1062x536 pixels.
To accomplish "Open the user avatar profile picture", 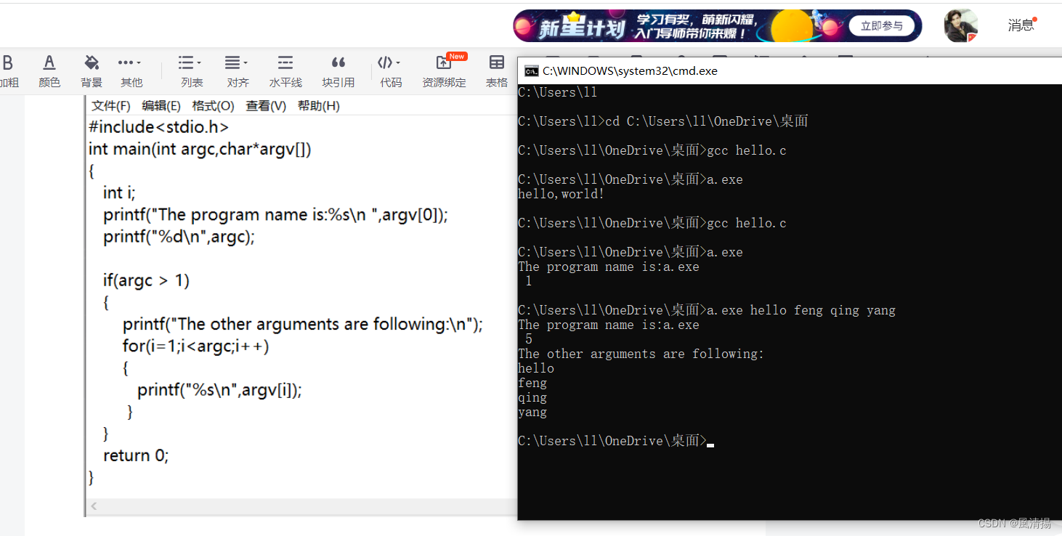I will pyautogui.click(x=960, y=26).
